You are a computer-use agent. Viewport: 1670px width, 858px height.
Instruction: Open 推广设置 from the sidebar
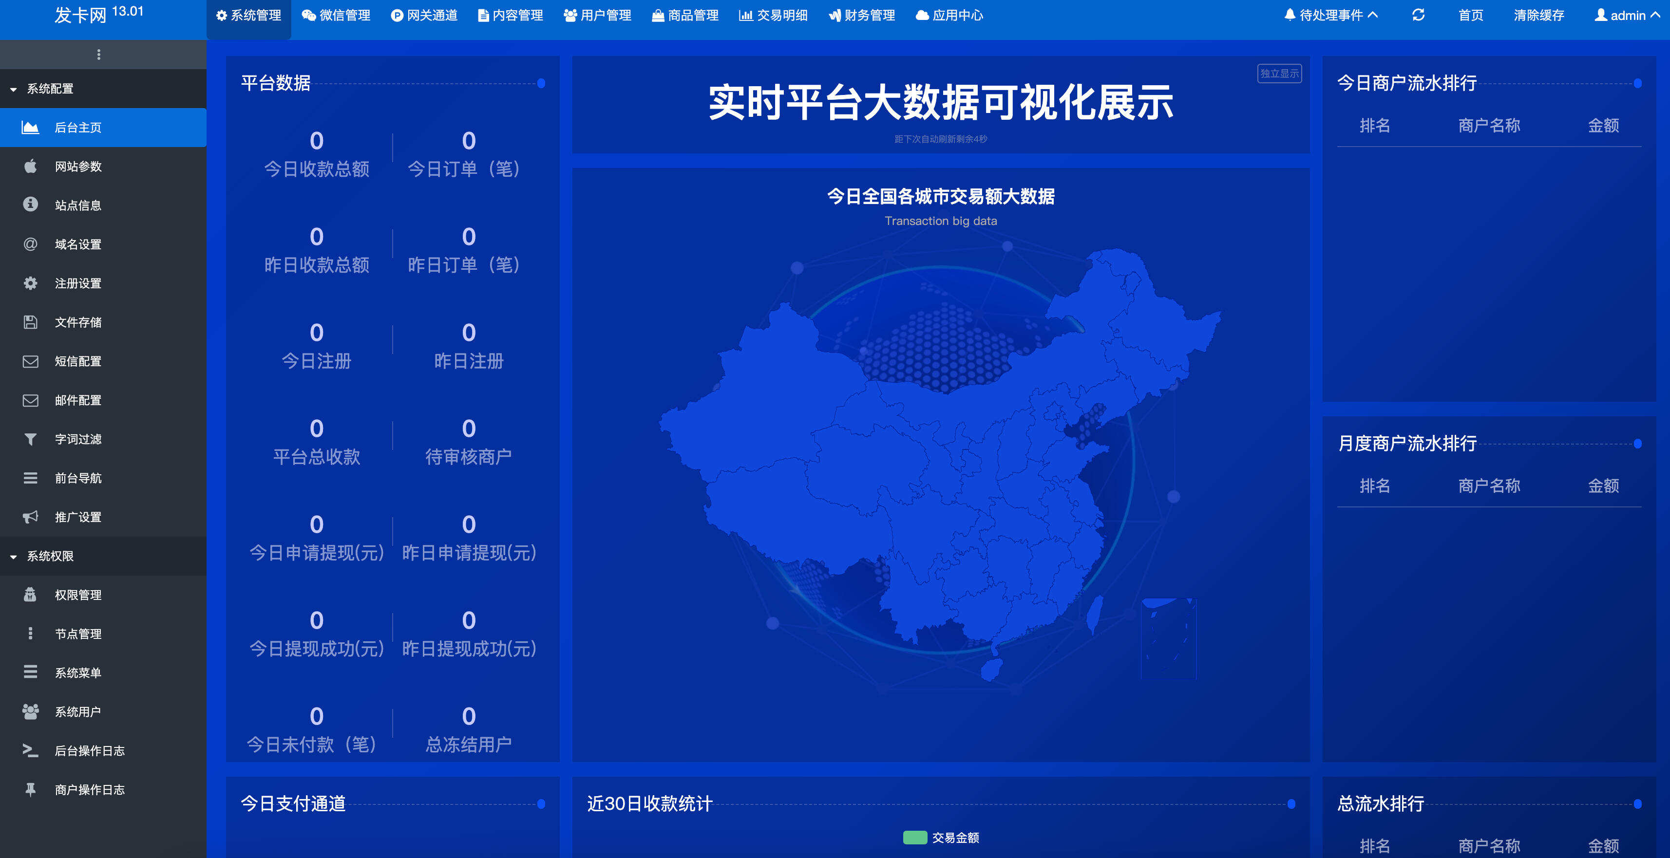[x=78, y=517]
